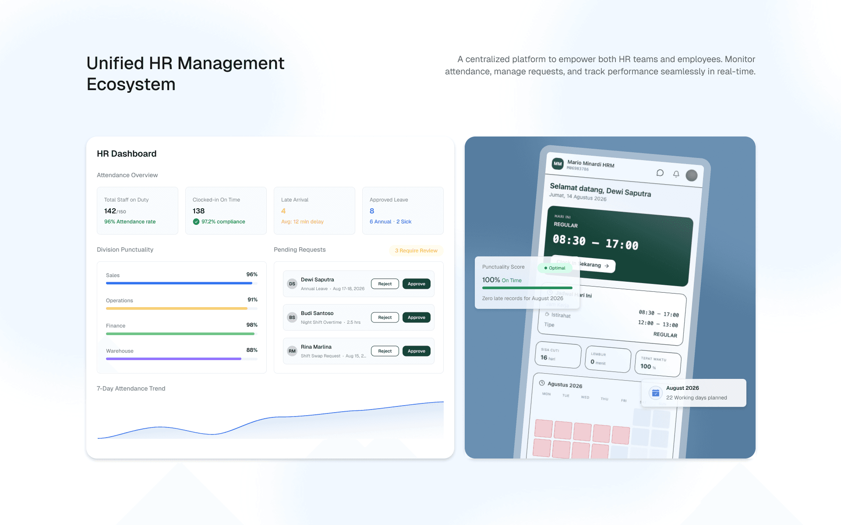The image size is (841, 525).
Task: Click '22 Working days planned' text
Action: (x=696, y=398)
